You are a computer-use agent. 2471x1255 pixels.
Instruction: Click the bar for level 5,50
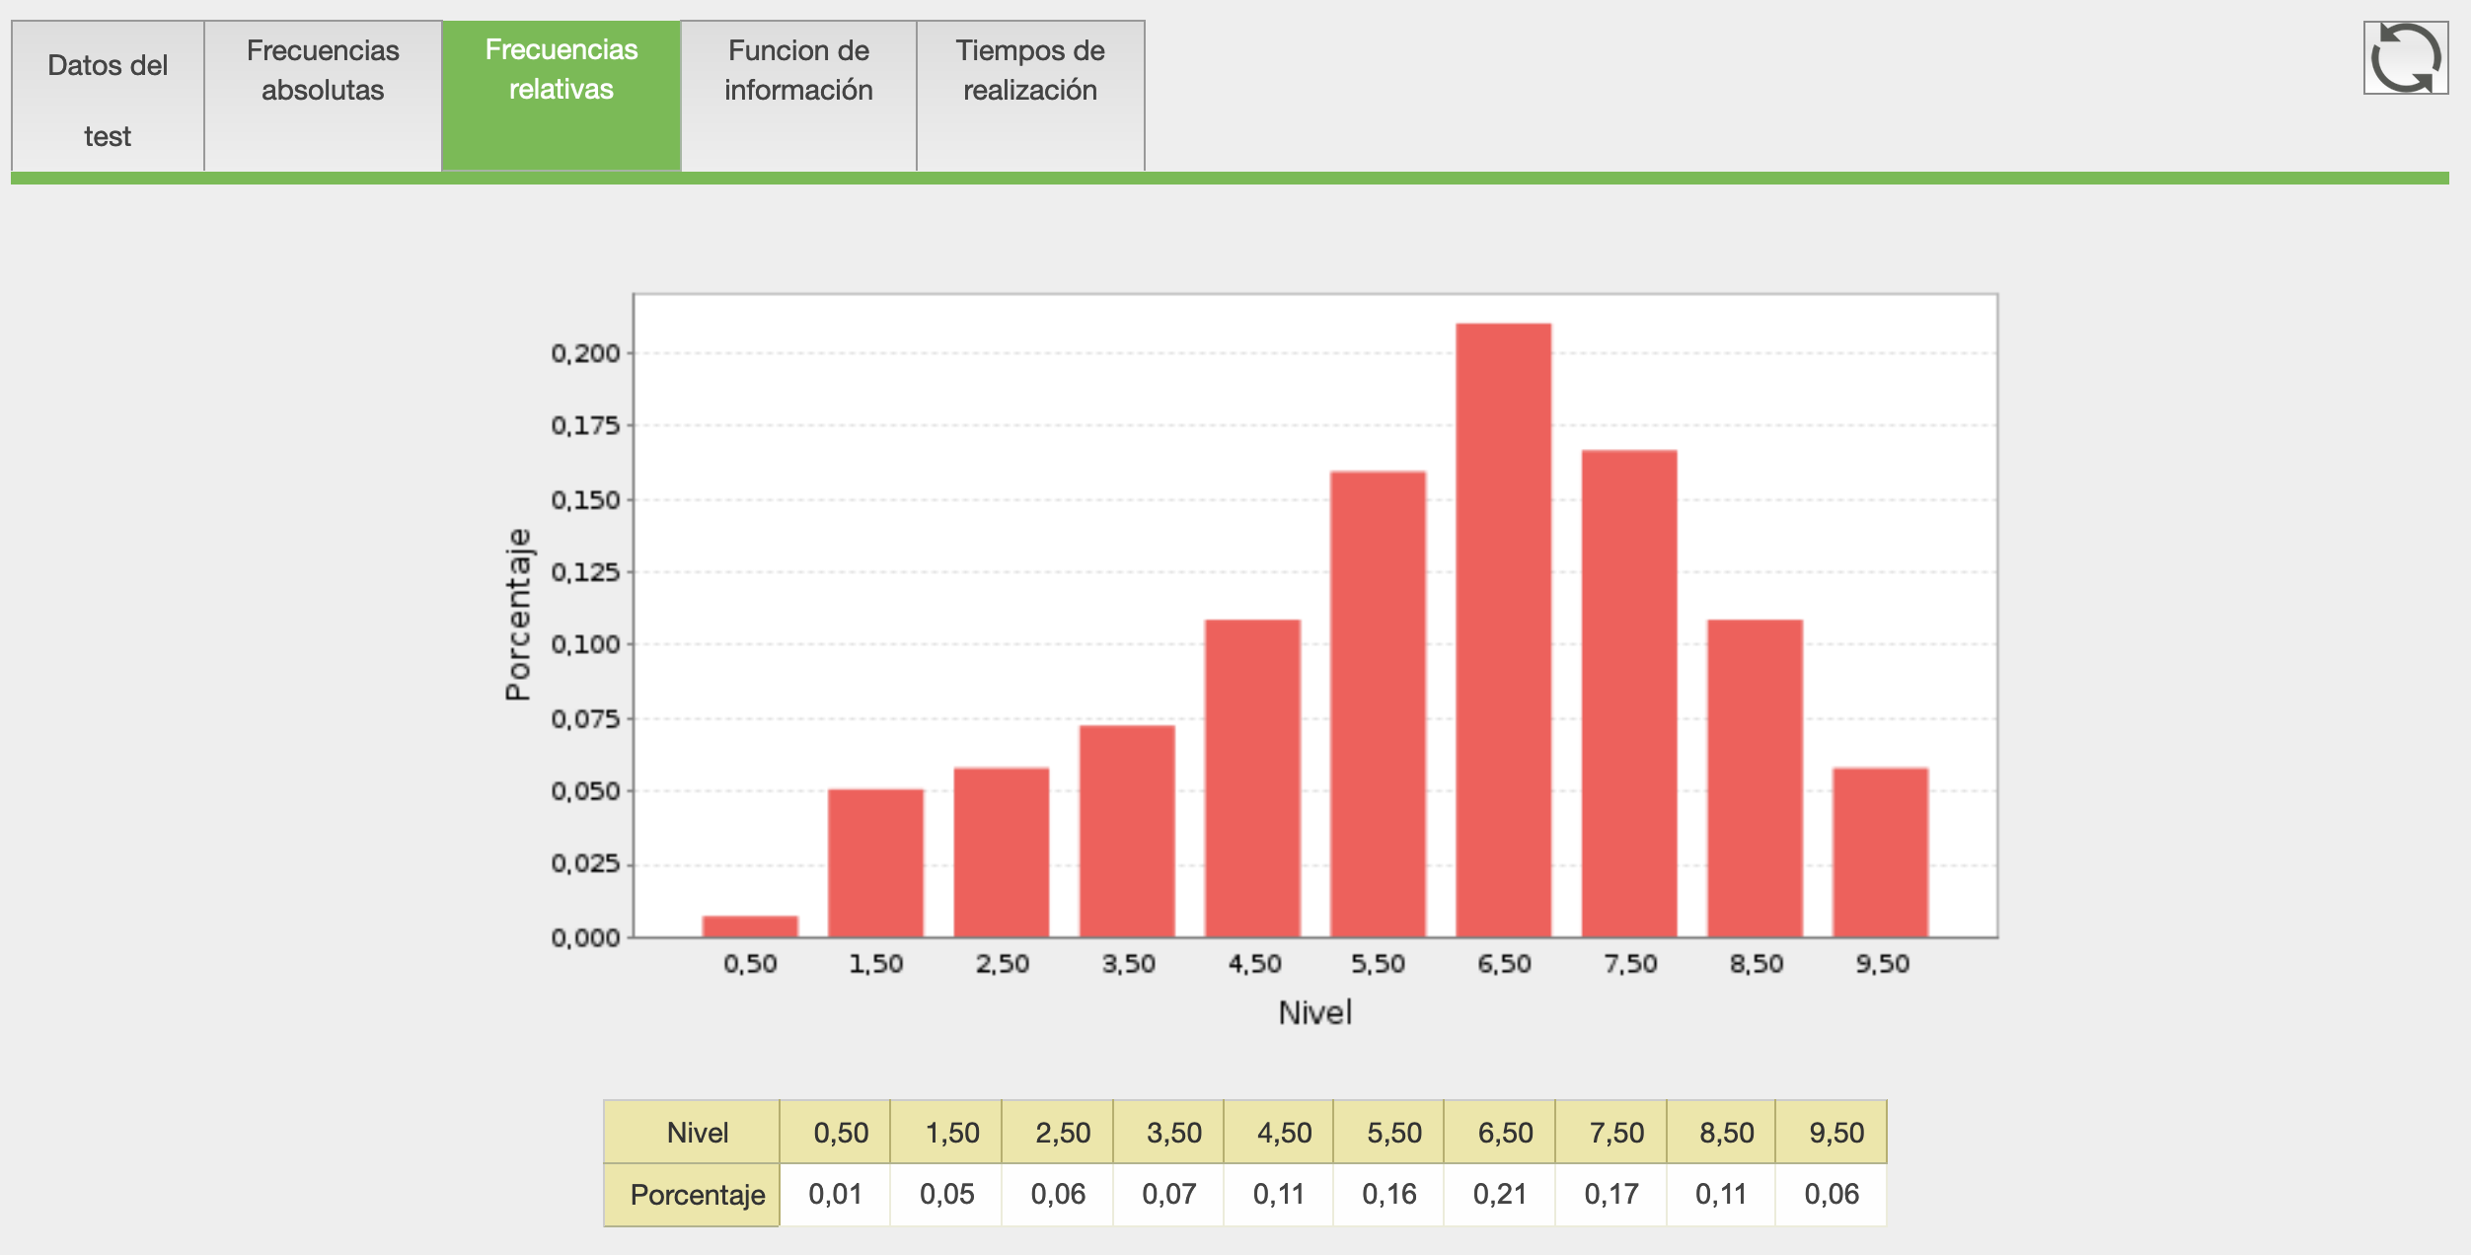1378,704
